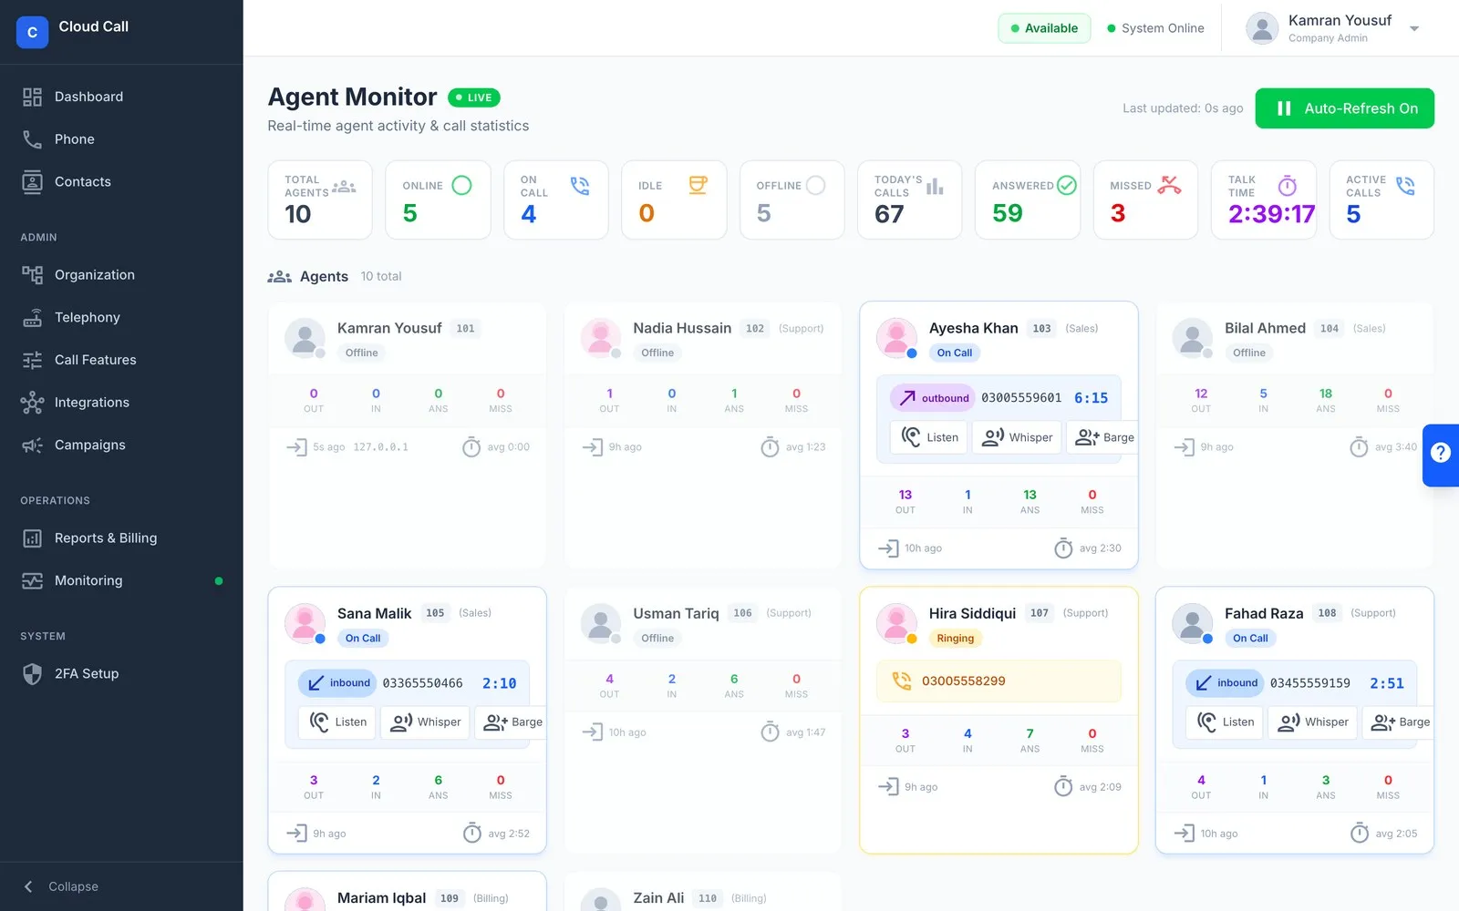Click the Monitoring activity icon
This screenshot has height=911, width=1459.
click(33, 581)
